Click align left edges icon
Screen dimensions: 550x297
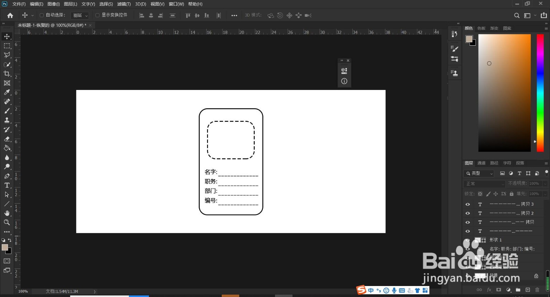click(142, 15)
